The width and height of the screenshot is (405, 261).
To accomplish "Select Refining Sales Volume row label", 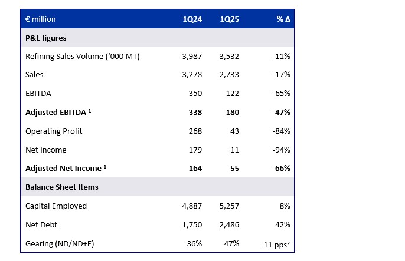I will [83, 57].
